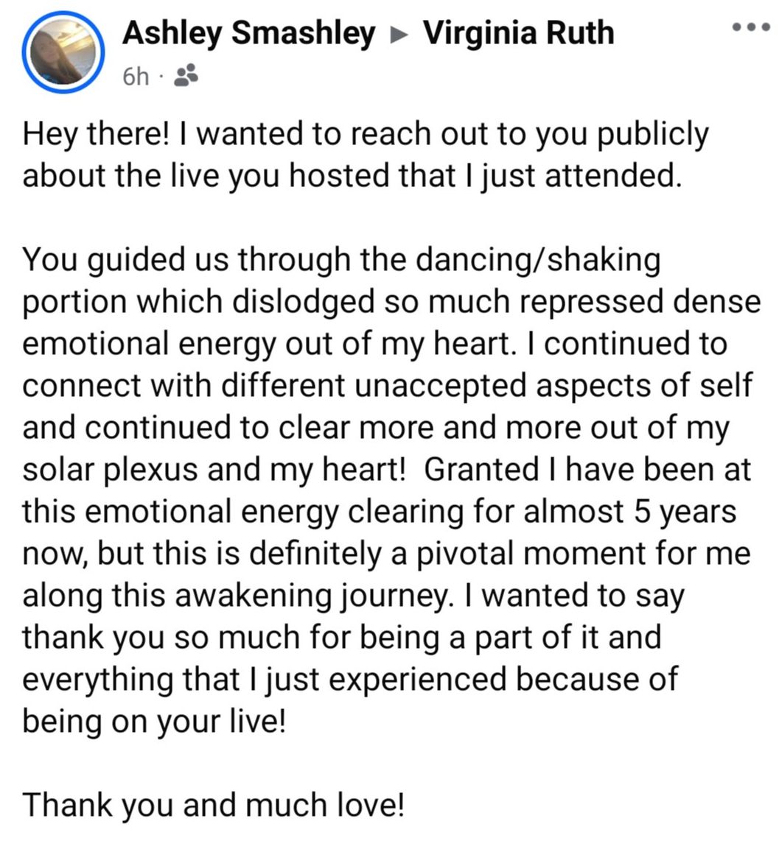Click the friends audience icon beside 6h
The image size is (779, 849).
point(186,77)
